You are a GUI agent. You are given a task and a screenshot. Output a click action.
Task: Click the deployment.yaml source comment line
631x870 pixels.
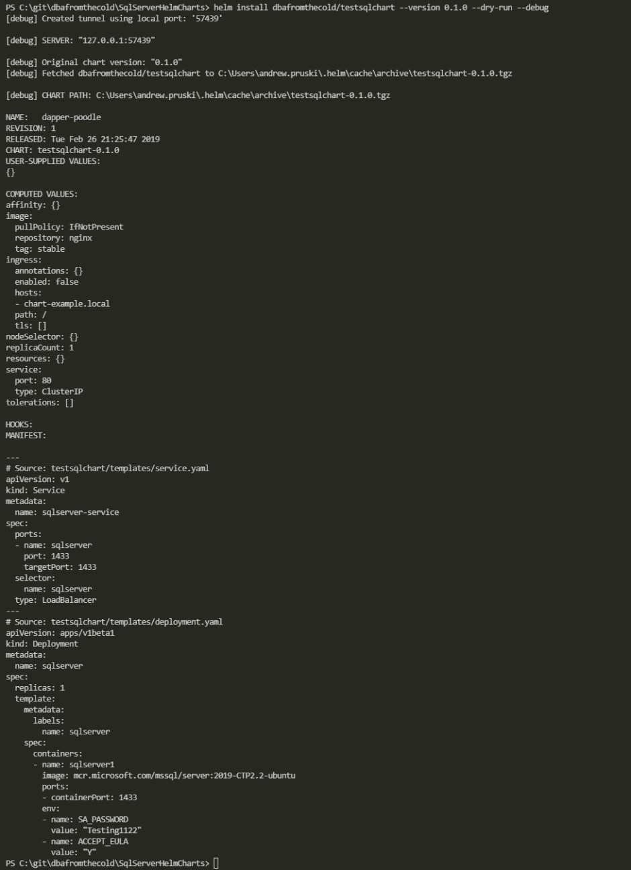(x=114, y=622)
